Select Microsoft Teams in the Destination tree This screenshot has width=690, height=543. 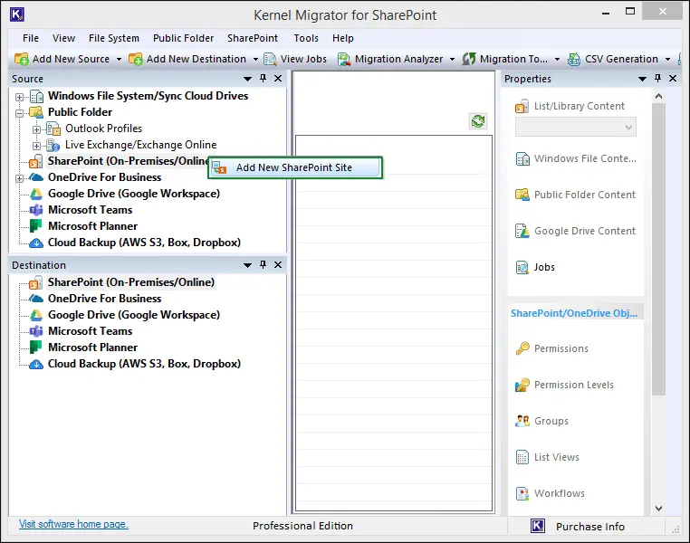[90, 331]
